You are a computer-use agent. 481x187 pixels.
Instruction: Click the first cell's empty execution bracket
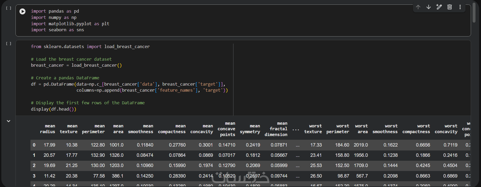point(9,8)
